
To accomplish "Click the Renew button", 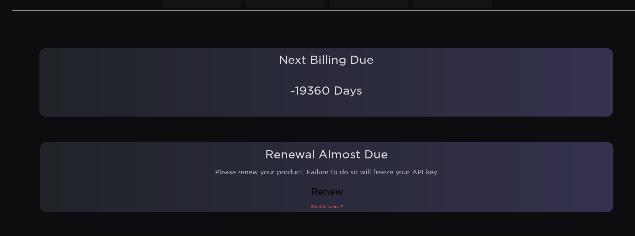I will click(327, 192).
